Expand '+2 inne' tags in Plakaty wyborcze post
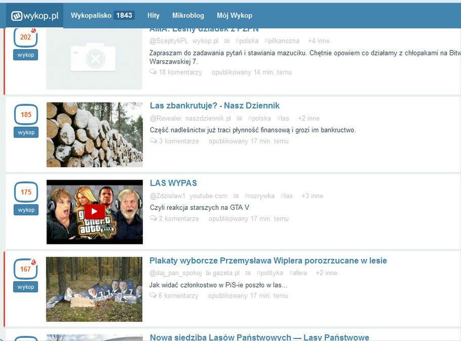The width and height of the screenshot is (461, 341). pos(326,273)
